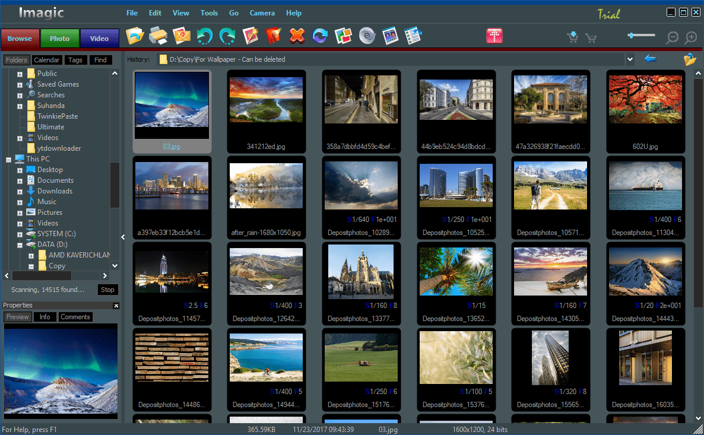Click the Send by email icon

(x=182, y=36)
